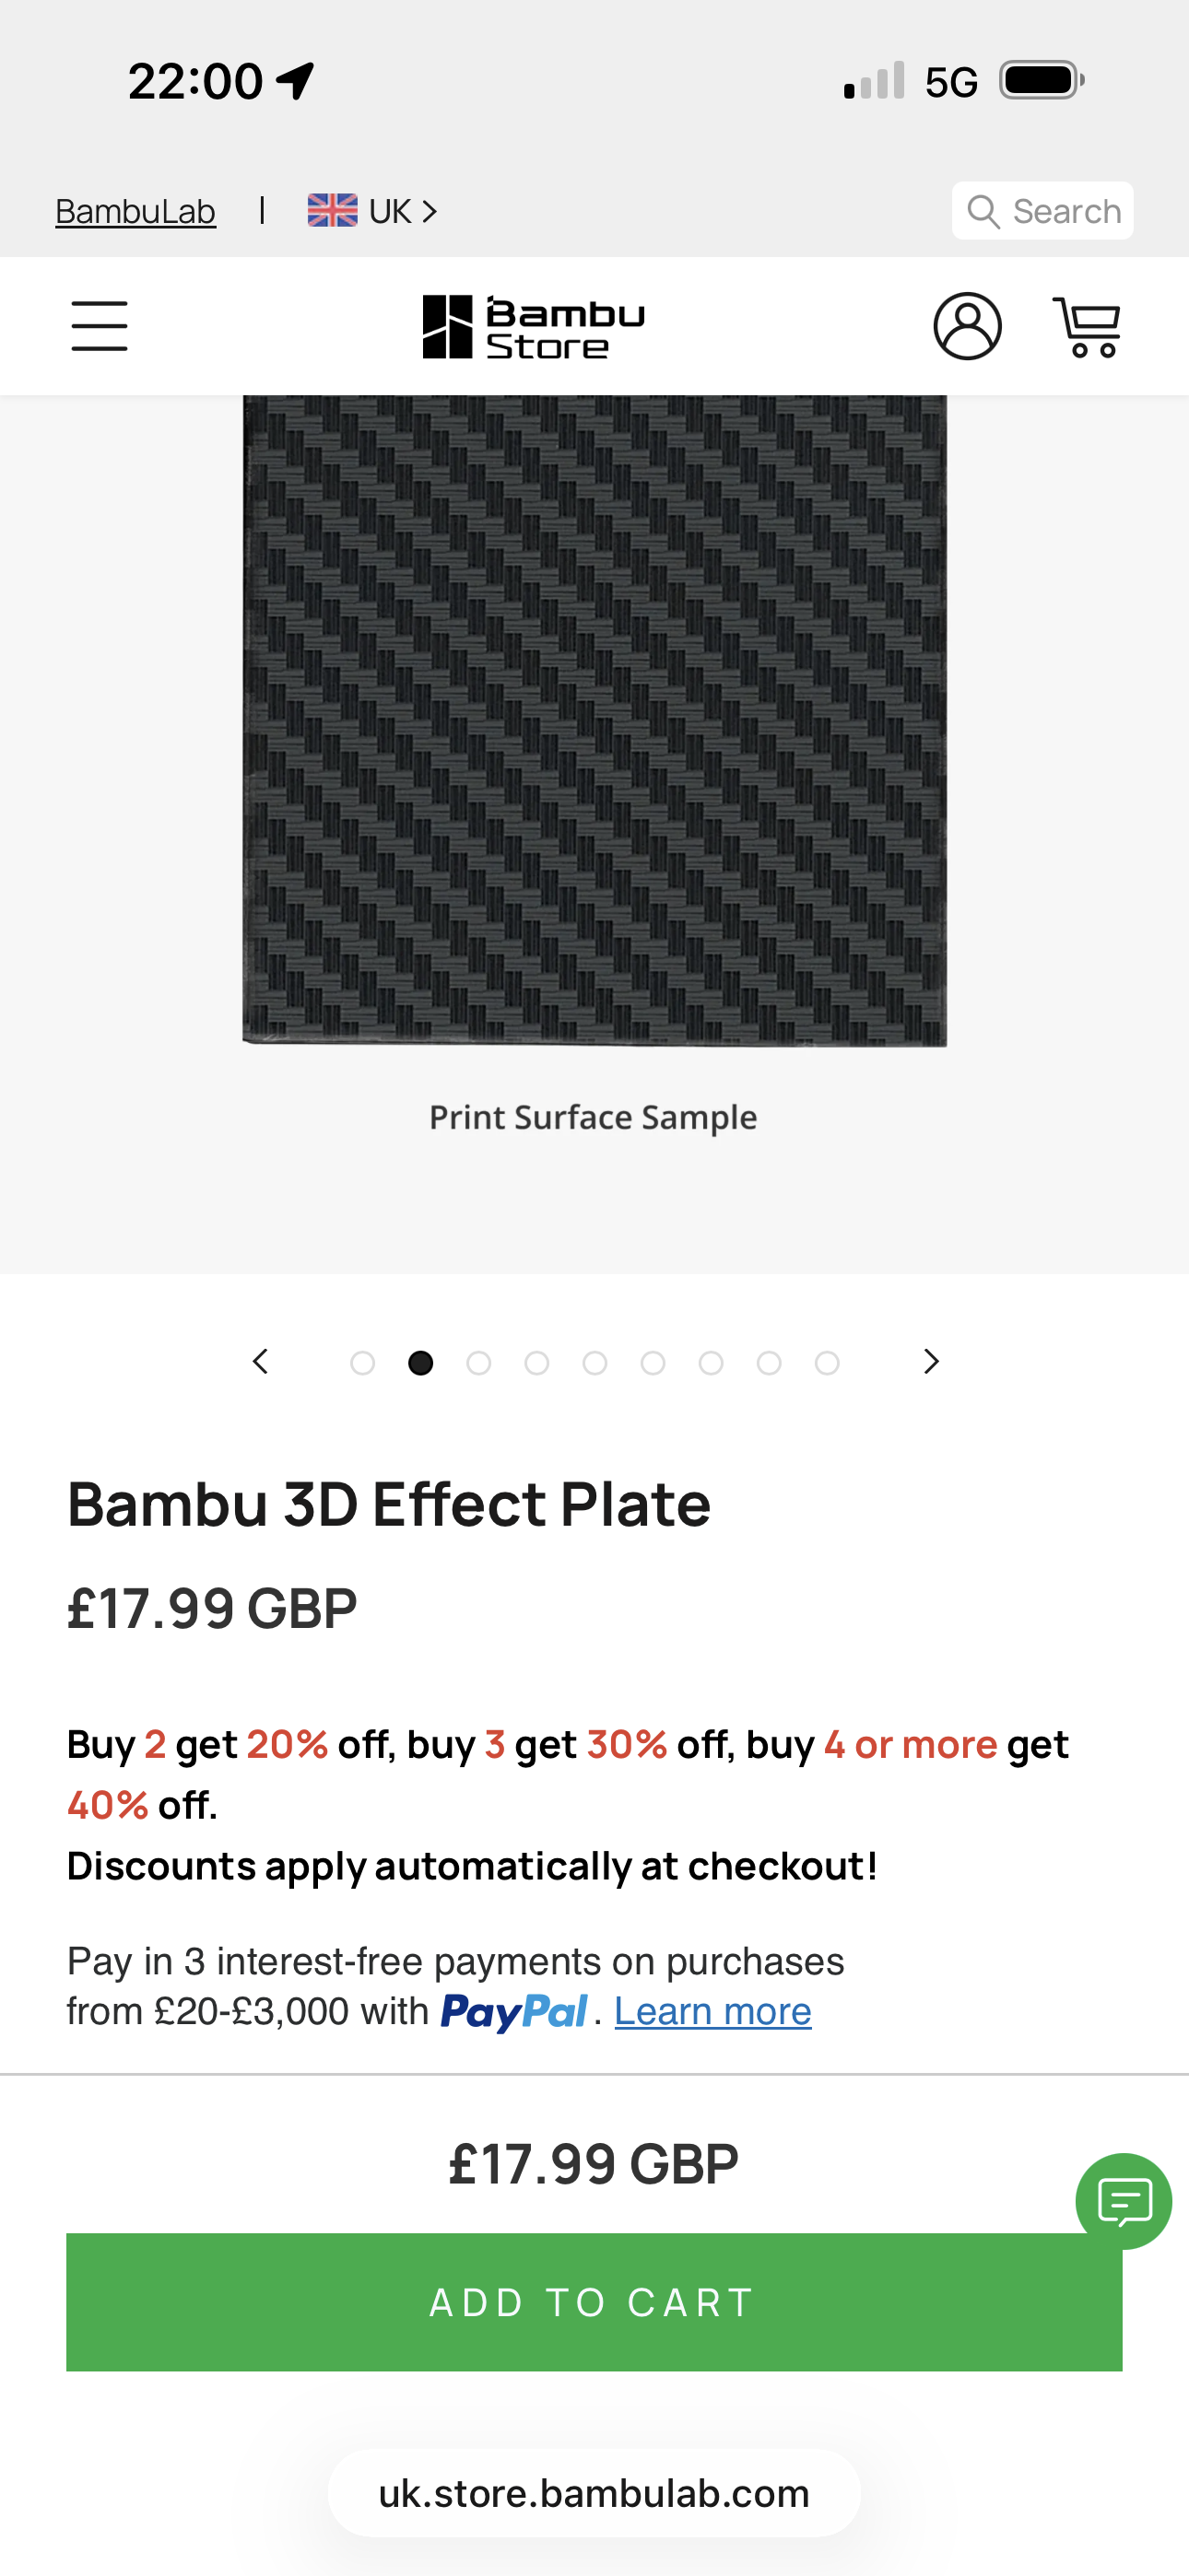Show the next product image
This screenshot has width=1189, height=2576.
(x=931, y=1362)
